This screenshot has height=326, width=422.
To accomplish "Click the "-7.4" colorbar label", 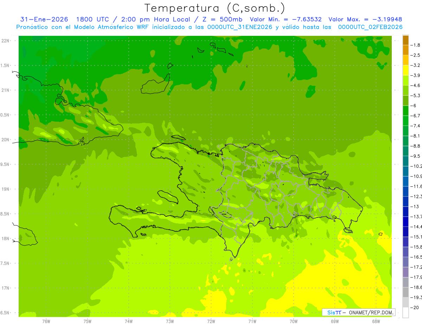I will (416, 126).
